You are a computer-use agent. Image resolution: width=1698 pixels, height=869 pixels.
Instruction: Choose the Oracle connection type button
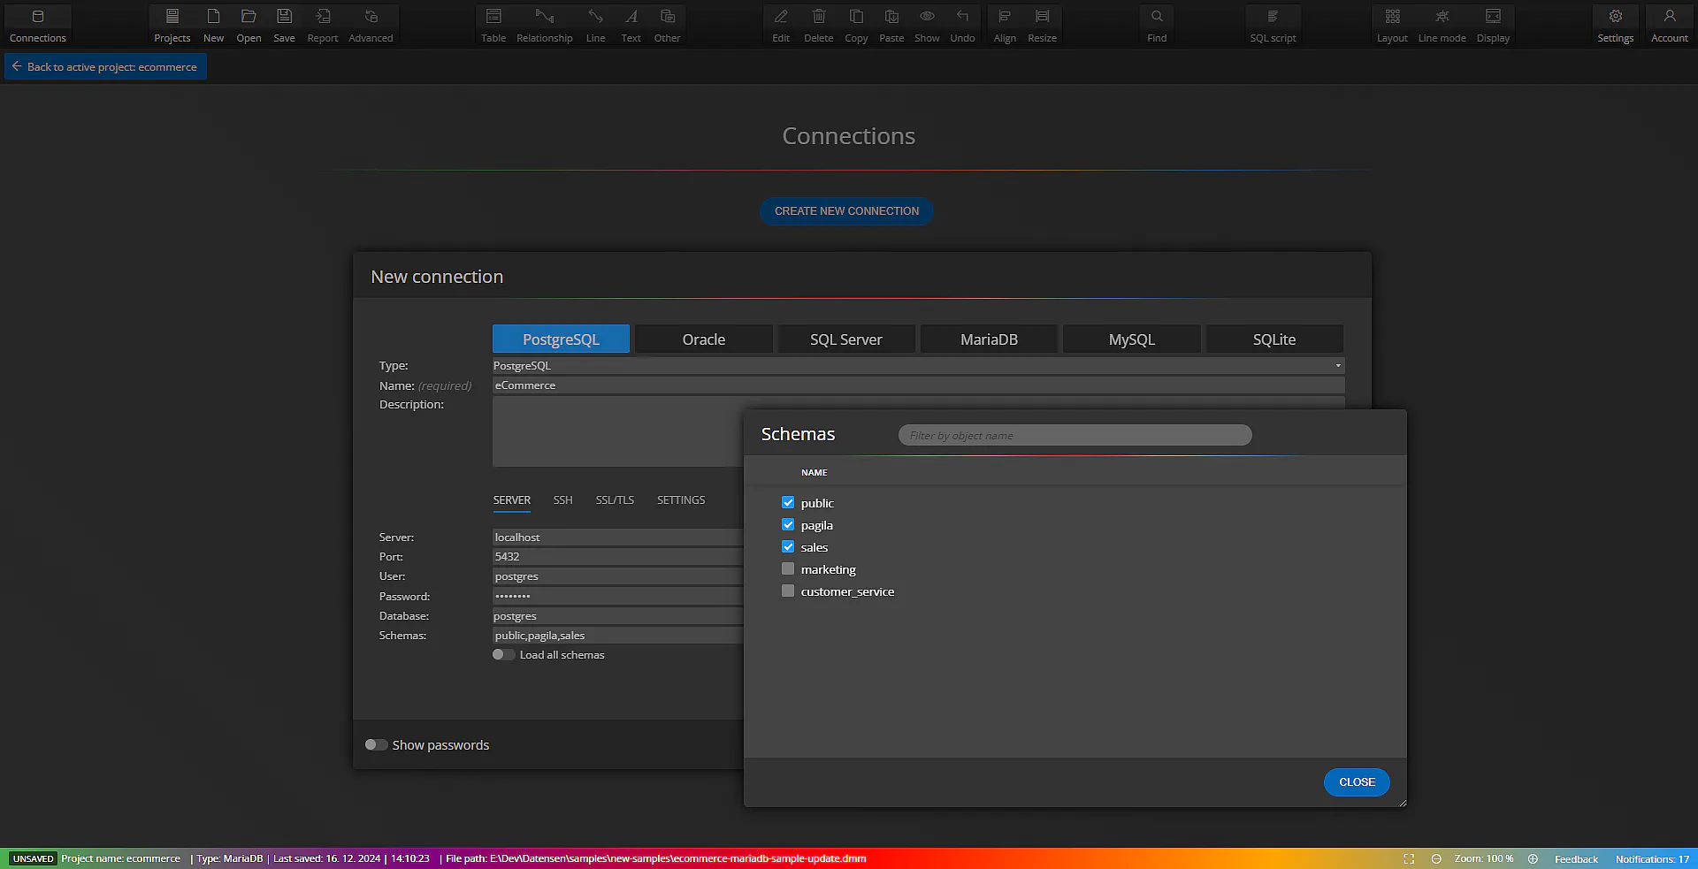point(703,339)
